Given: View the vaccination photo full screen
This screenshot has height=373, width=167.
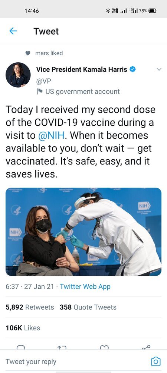Looking at the screenshot, I should point(83,232).
